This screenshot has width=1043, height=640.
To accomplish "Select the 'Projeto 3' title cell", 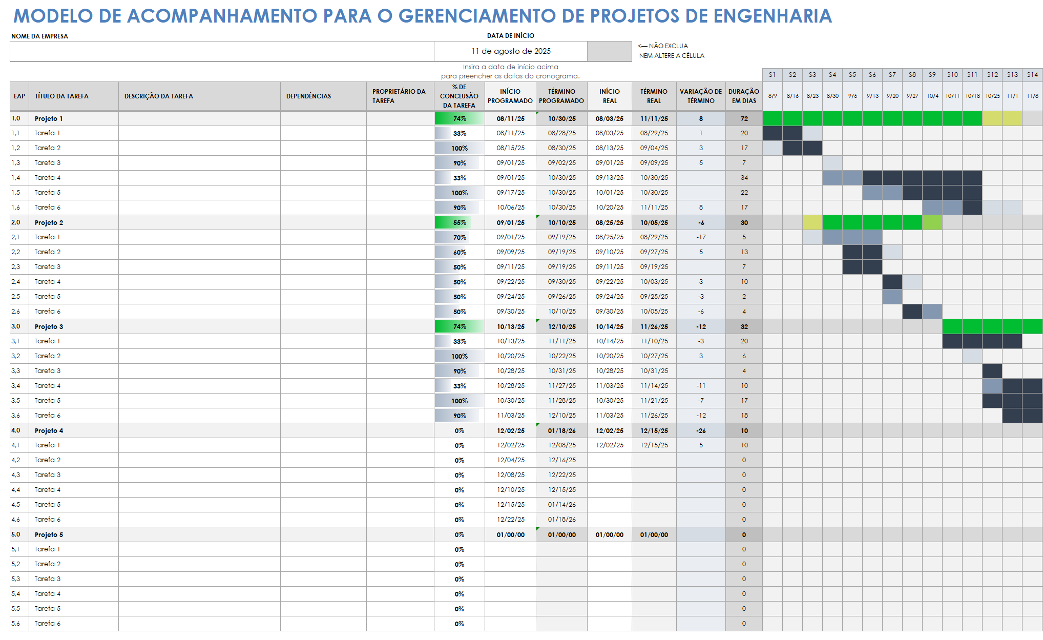I will (x=74, y=326).
